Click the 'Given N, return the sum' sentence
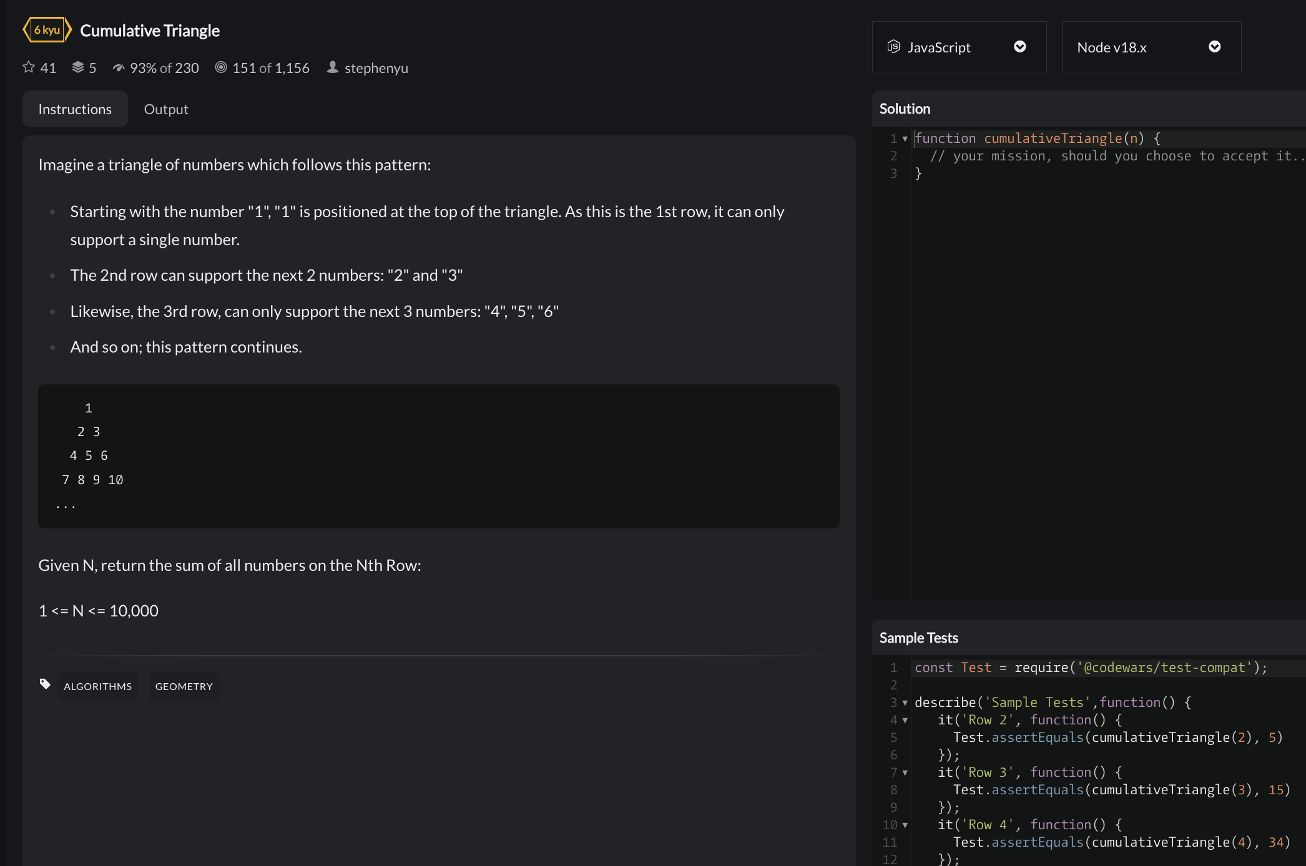The height and width of the screenshot is (866, 1306). pos(230,565)
